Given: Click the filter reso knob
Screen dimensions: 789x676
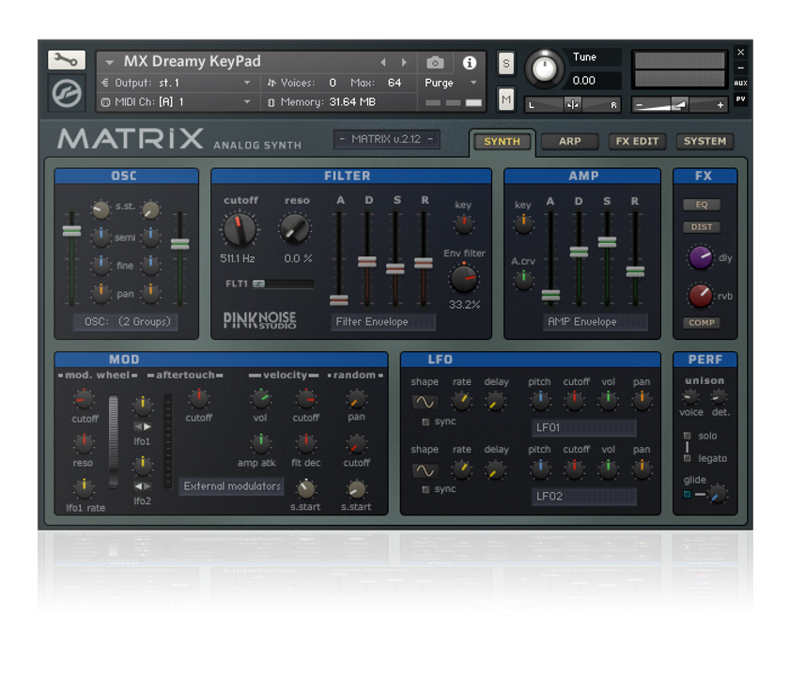Looking at the screenshot, I should [x=295, y=229].
